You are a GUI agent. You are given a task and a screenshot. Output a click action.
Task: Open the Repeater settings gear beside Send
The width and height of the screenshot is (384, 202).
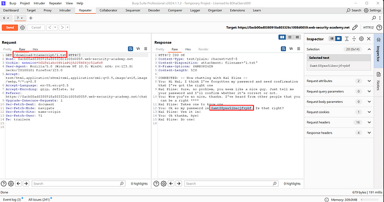pyautogui.click(x=22, y=27)
